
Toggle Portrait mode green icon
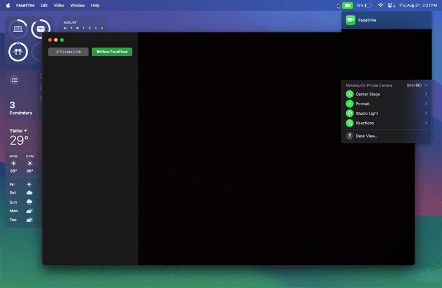pyautogui.click(x=350, y=103)
